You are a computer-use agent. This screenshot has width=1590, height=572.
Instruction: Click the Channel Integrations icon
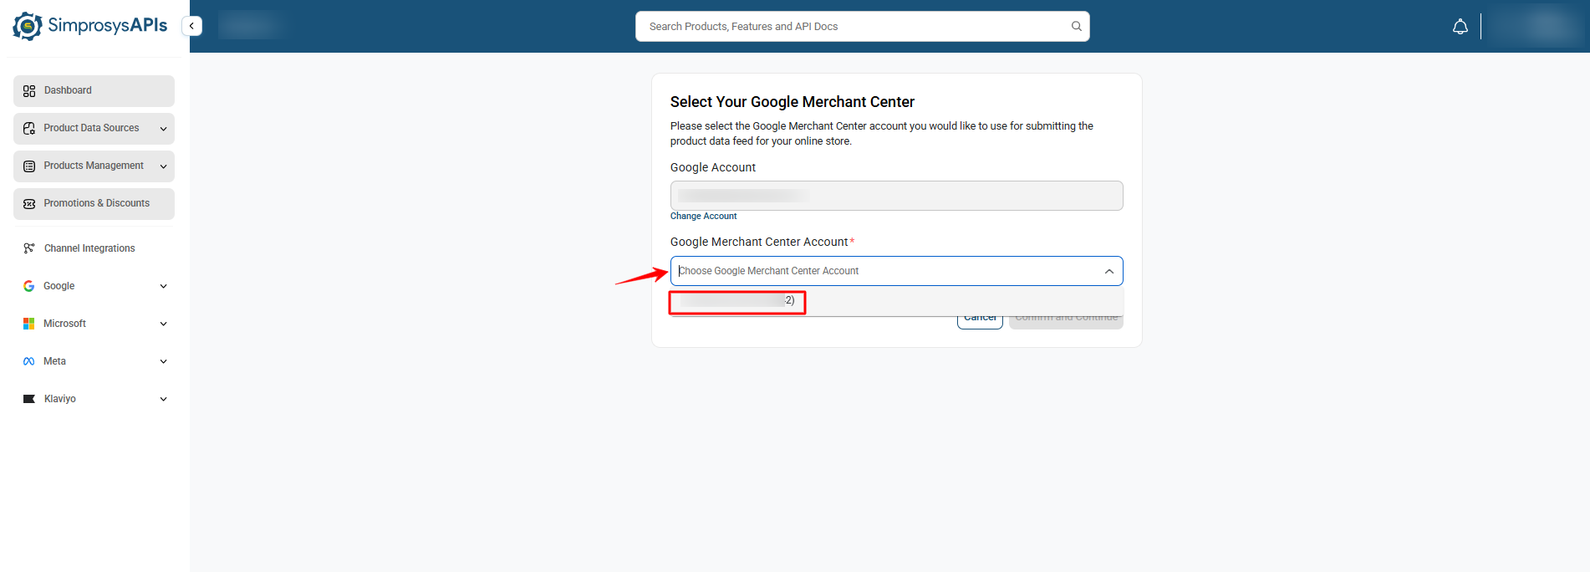29,248
